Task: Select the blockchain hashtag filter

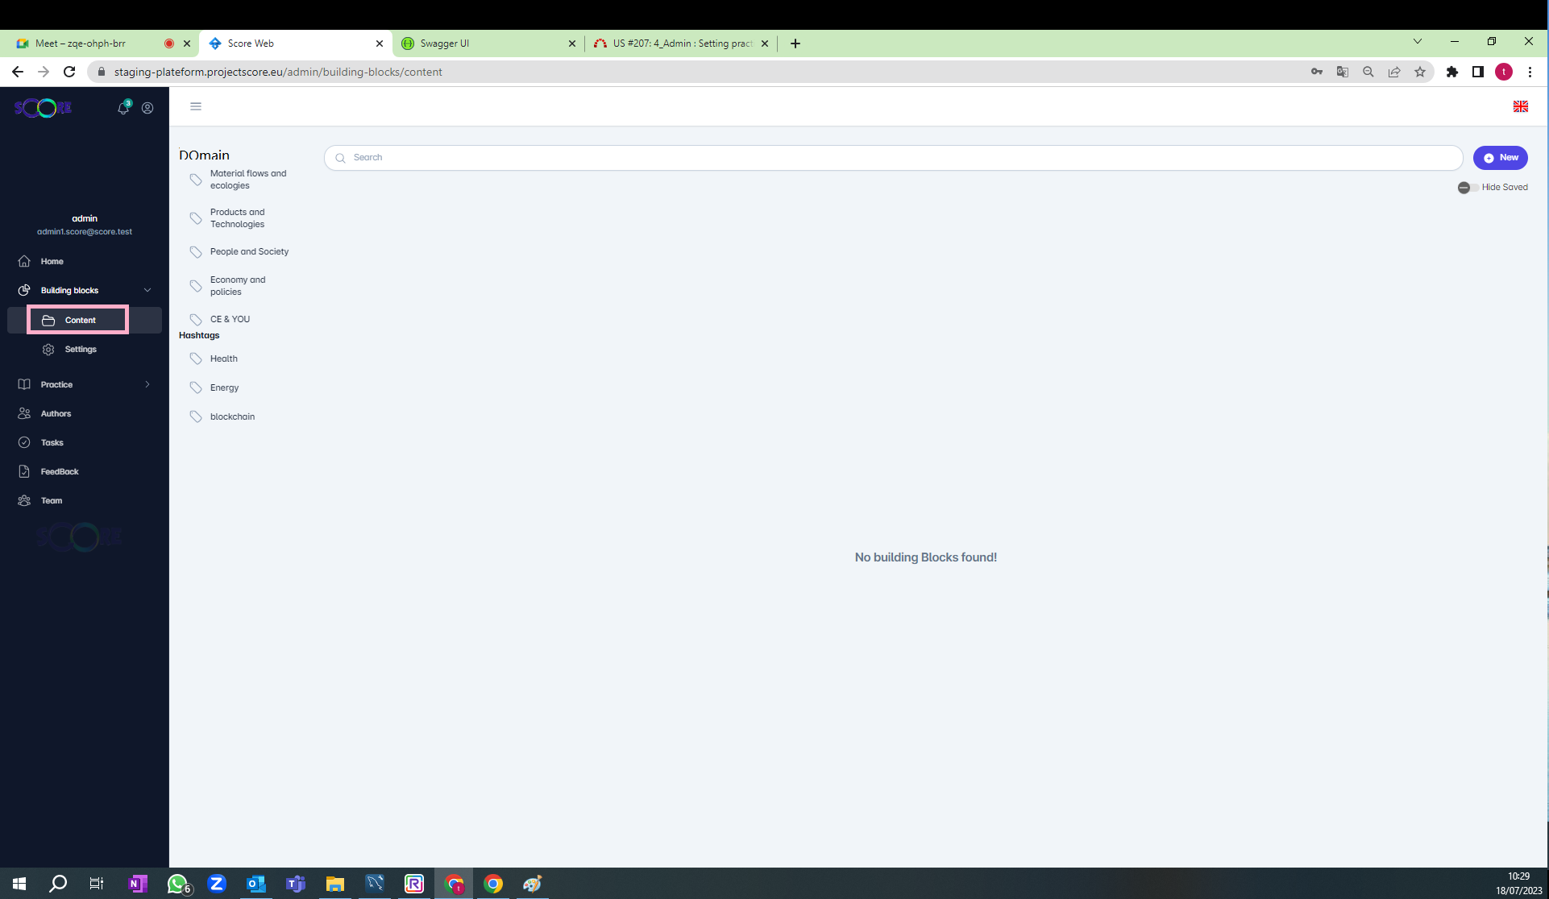Action: click(232, 416)
